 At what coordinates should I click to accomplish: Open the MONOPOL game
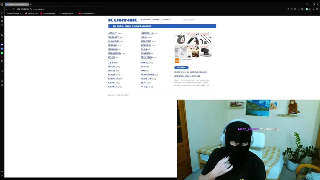146,45
